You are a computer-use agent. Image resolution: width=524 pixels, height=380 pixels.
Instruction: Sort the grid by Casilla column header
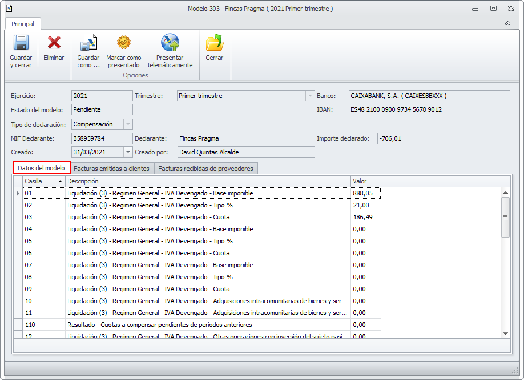pyautogui.click(x=43, y=181)
